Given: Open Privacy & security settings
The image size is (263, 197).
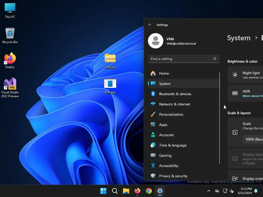Looking at the screenshot, I should (184, 176).
